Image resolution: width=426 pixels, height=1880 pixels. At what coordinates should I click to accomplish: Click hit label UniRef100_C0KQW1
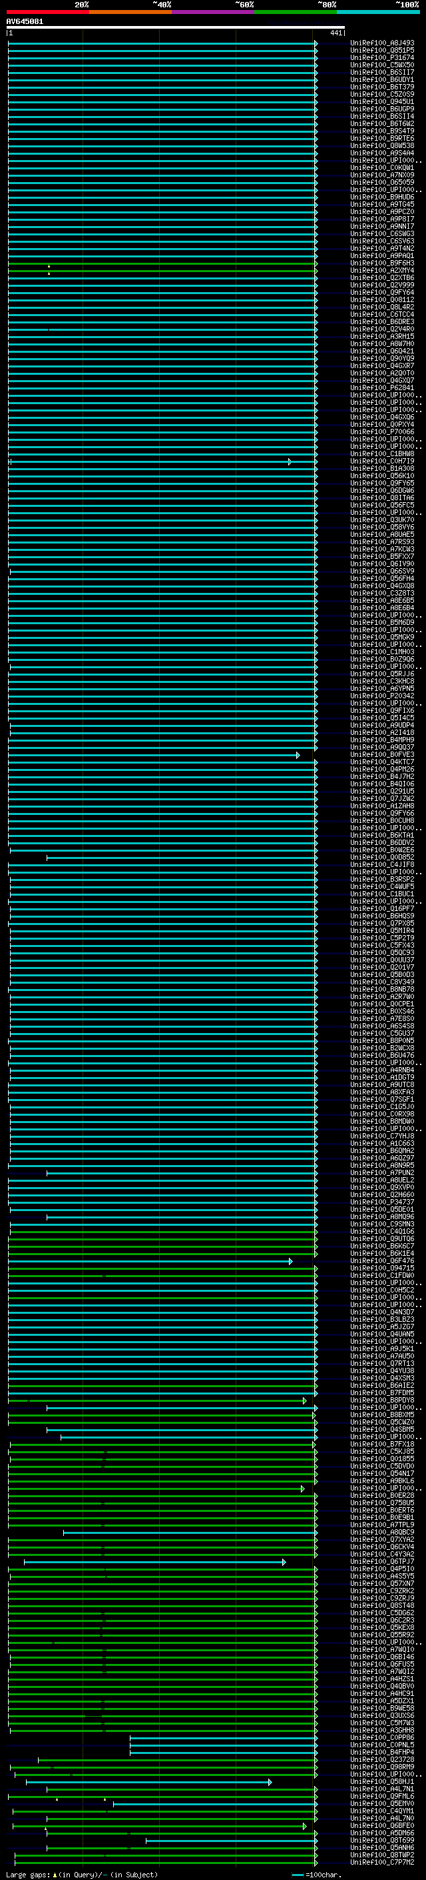tap(382, 167)
